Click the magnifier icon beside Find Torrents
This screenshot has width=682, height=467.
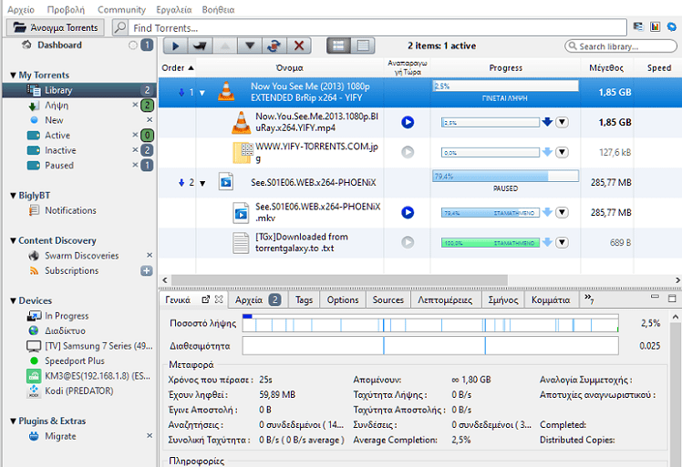pyautogui.click(x=120, y=27)
